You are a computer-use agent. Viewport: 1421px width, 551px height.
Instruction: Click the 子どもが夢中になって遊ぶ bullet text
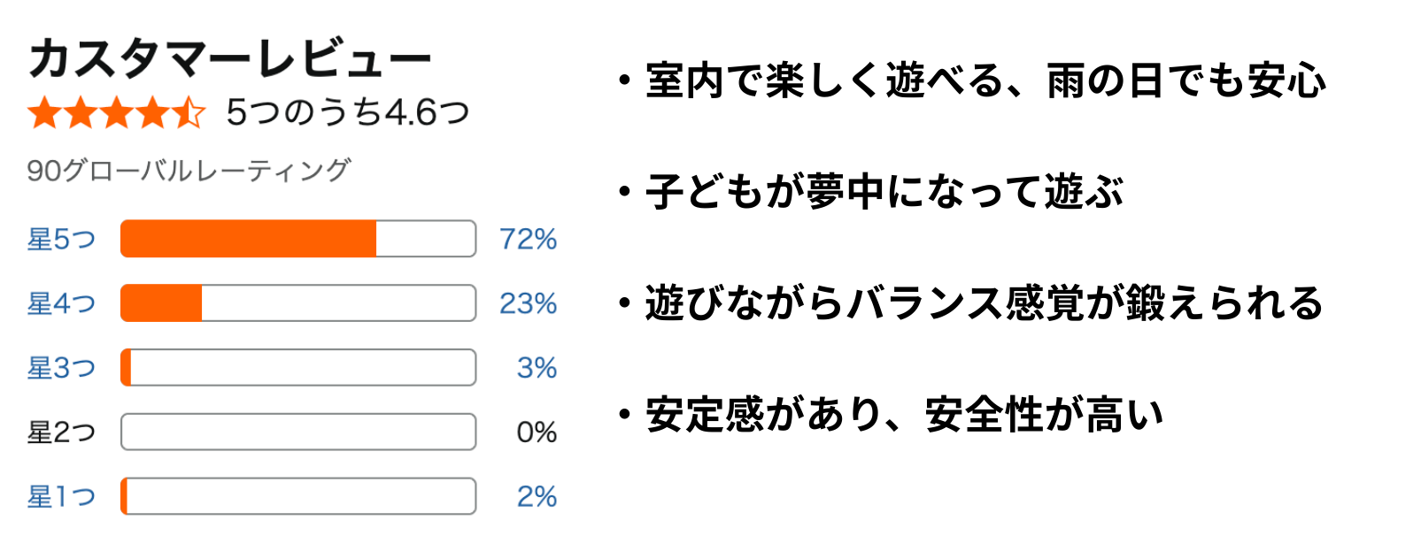coord(884,192)
